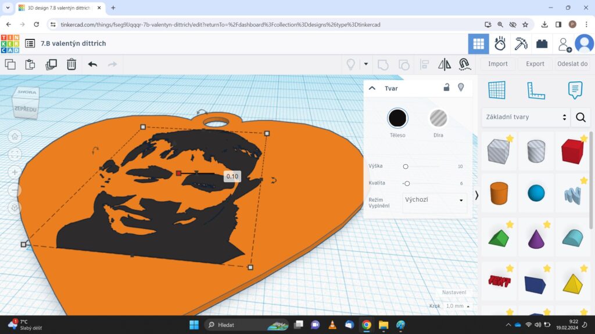Screen dimensions: 595x334
Task: Set shape to Těleso (solid)
Action: 397,118
